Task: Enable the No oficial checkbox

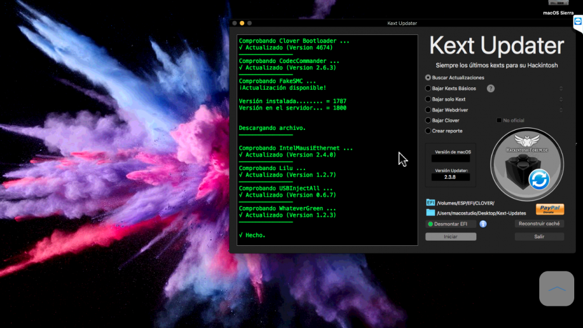Action: coord(499,121)
